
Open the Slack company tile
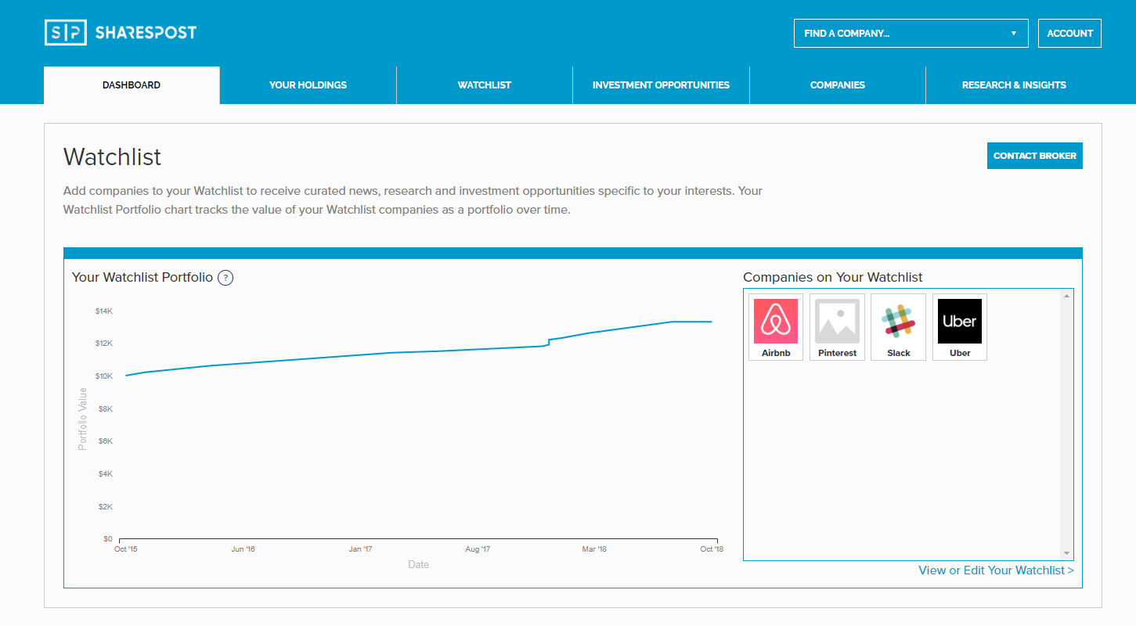(898, 327)
